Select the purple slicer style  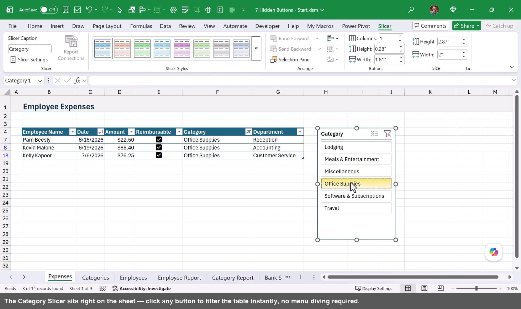pos(182,48)
